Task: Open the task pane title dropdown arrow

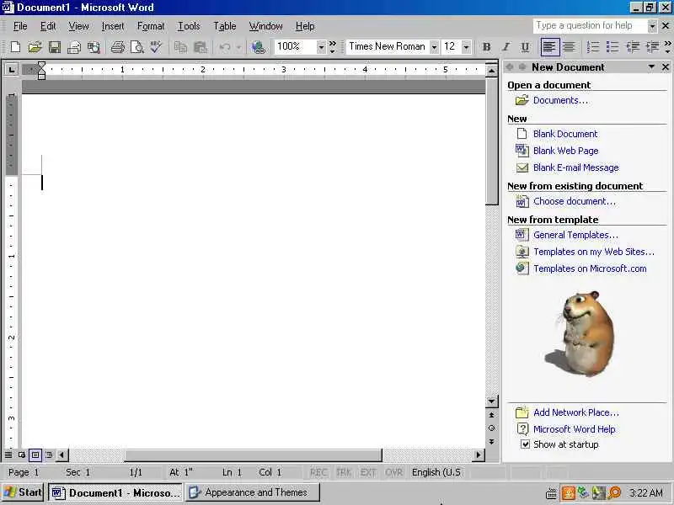Action: 651,66
